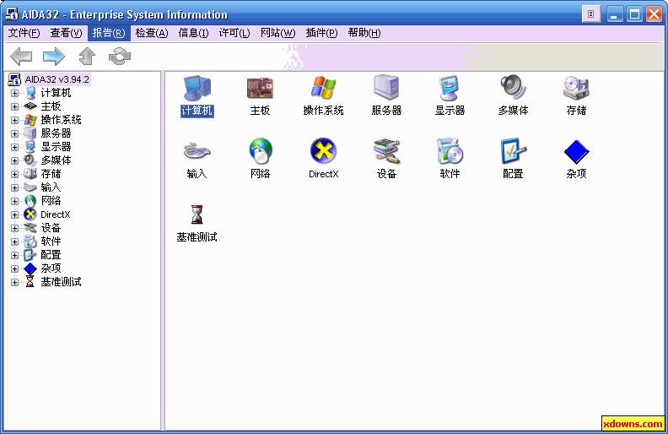Open the 基准测试 hourglass large icon
Screen dimensions: 668x434
(197, 214)
